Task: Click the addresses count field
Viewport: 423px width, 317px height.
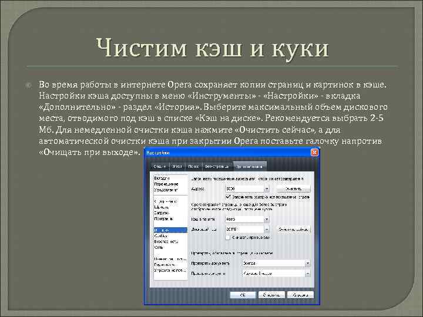Action: [x=244, y=188]
